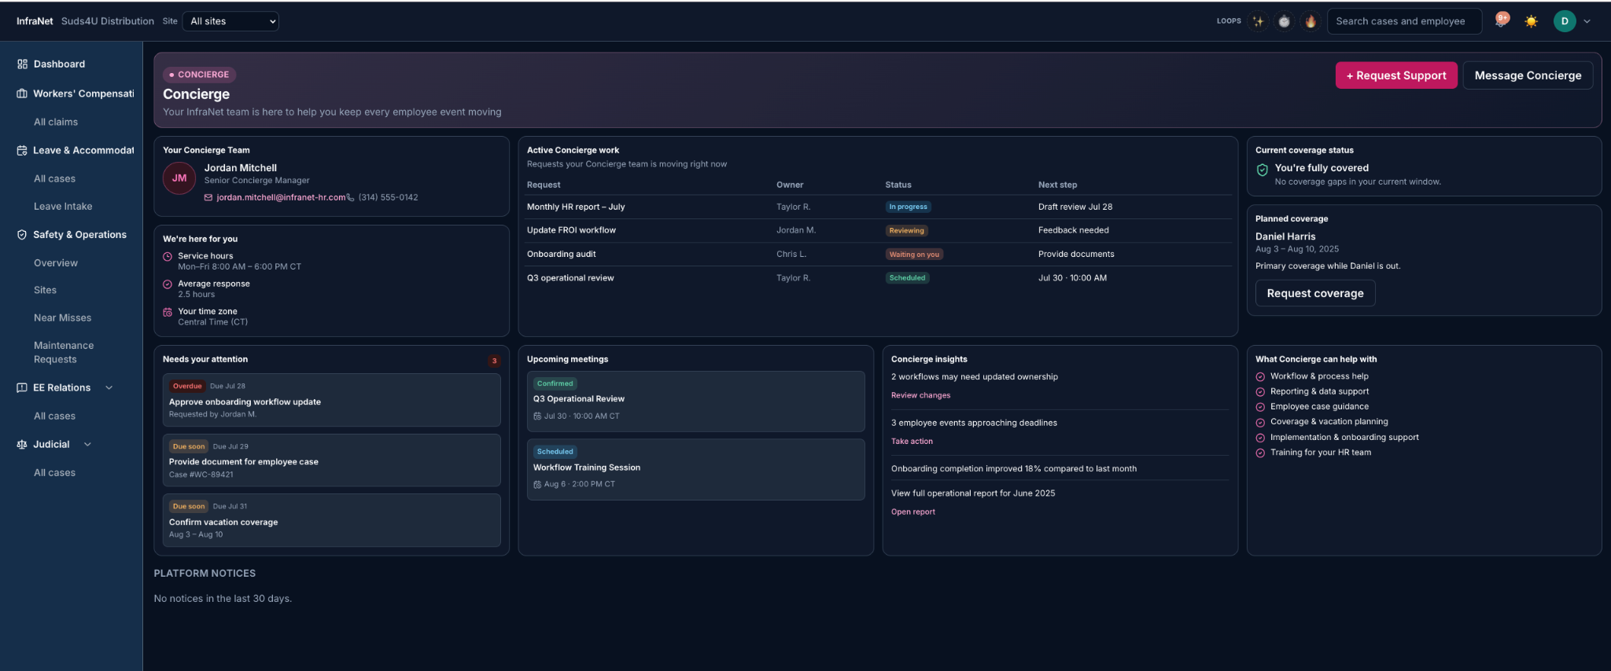Image resolution: width=1611 pixels, height=671 pixels.
Task: Click the Request Support button
Action: point(1396,75)
